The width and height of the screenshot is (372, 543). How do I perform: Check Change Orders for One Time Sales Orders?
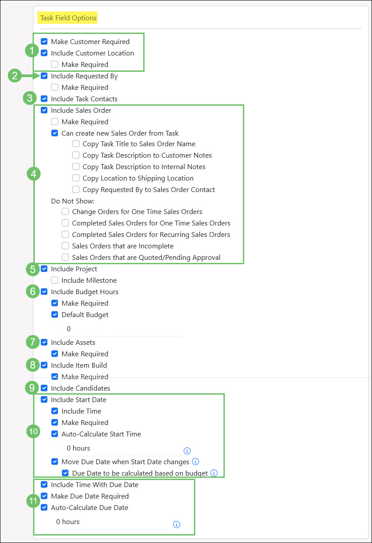tap(65, 211)
